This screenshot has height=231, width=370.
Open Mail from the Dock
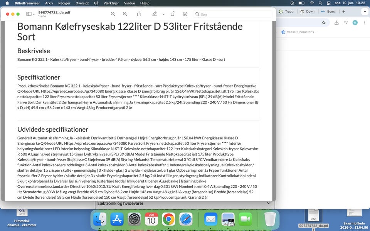coord(211,219)
